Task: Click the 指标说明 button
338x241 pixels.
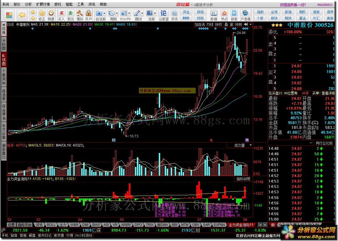Action: coord(243,179)
